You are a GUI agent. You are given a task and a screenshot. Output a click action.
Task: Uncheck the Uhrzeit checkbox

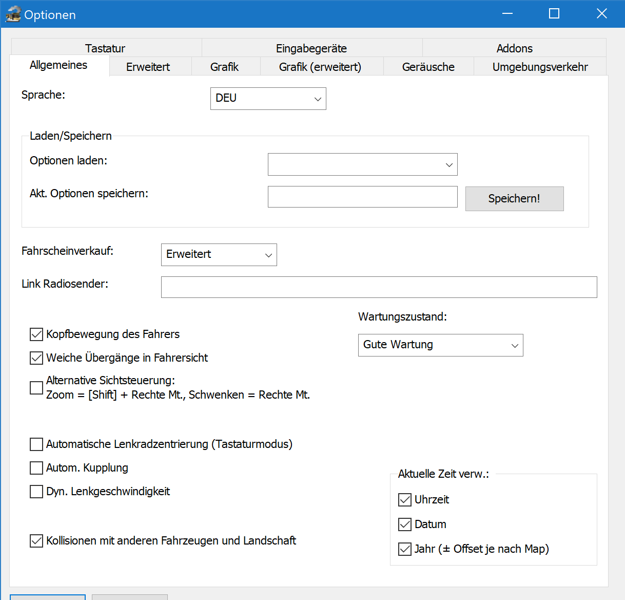pos(405,500)
